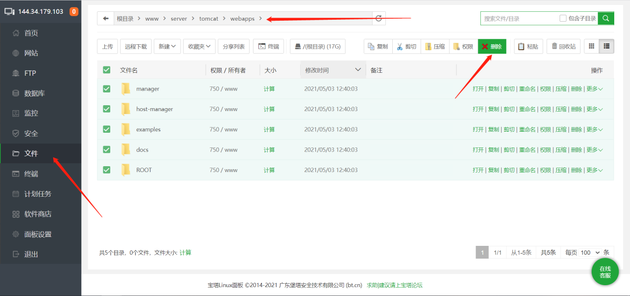Enable the include subdirectories (包含子目录) checkbox
The width and height of the screenshot is (630, 296).
563,19
